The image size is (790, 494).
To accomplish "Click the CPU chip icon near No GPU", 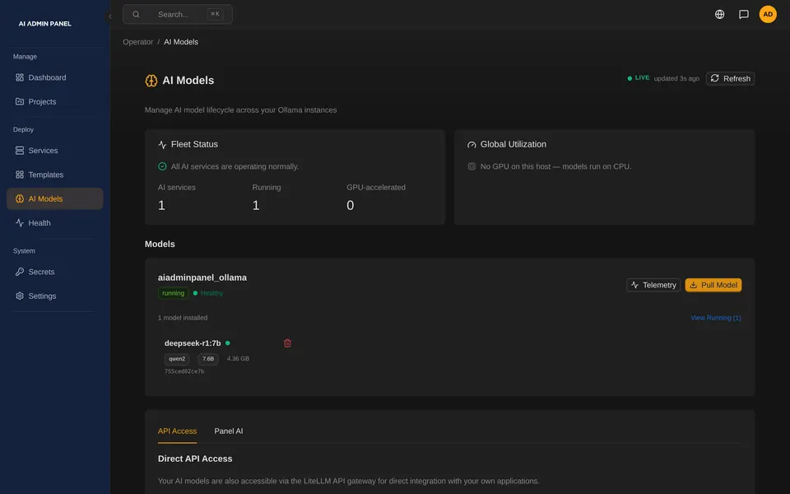I will tap(472, 166).
